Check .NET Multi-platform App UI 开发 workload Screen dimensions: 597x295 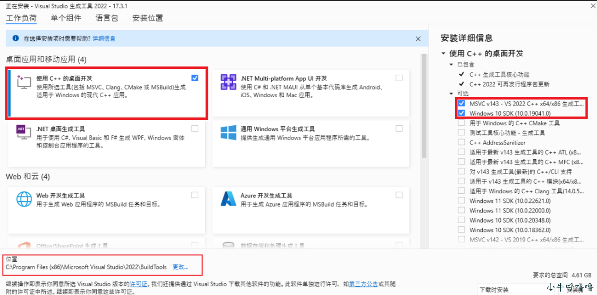pos(399,78)
